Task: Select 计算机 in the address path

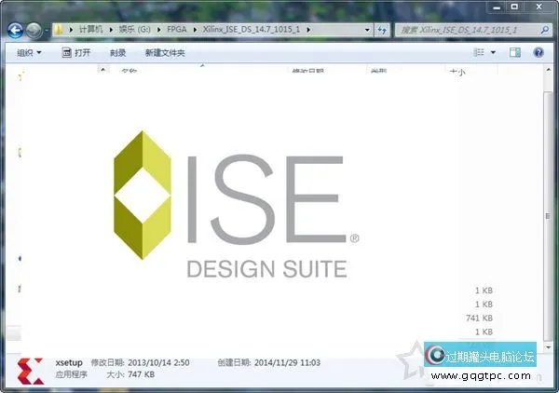Action: (x=90, y=30)
